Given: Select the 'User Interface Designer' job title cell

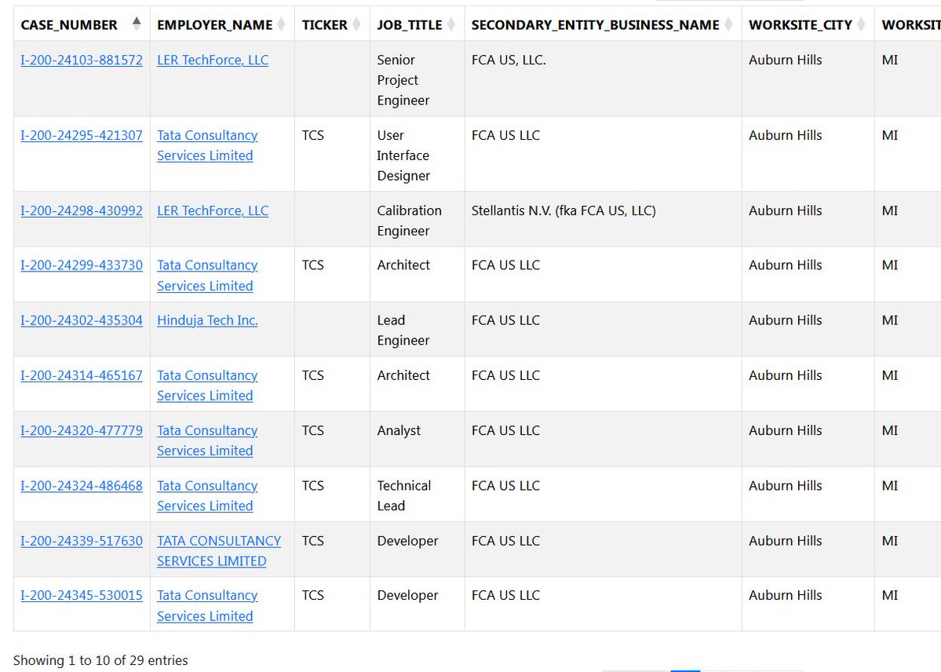Looking at the screenshot, I should 417,155.
